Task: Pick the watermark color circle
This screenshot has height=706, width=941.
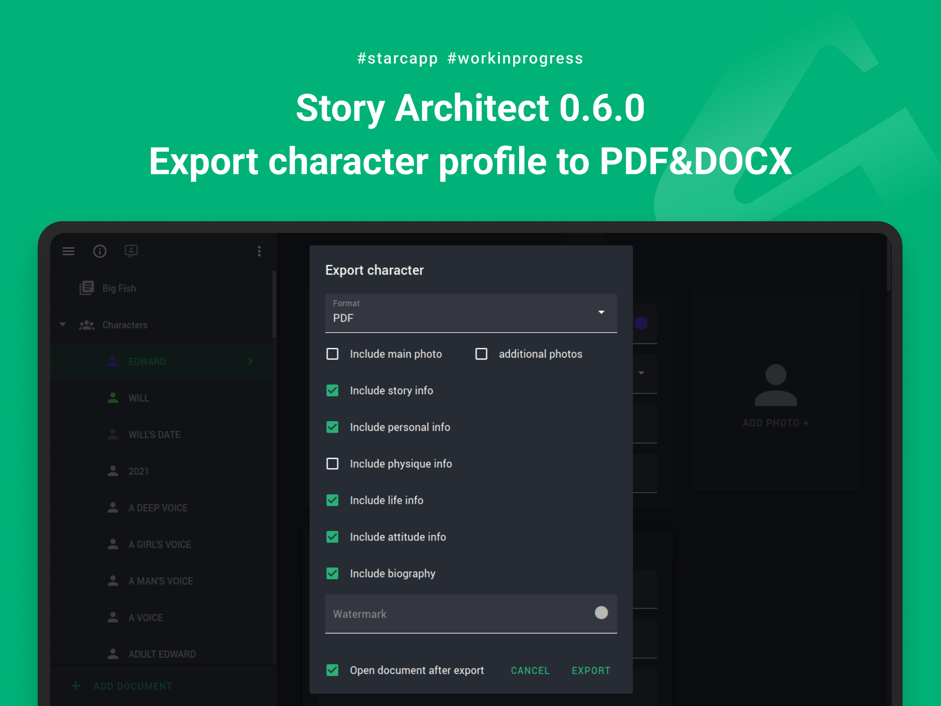Action: click(601, 613)
